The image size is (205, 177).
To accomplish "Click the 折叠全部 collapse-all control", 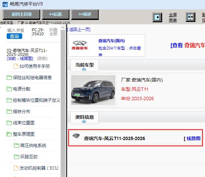I will 53,32.
